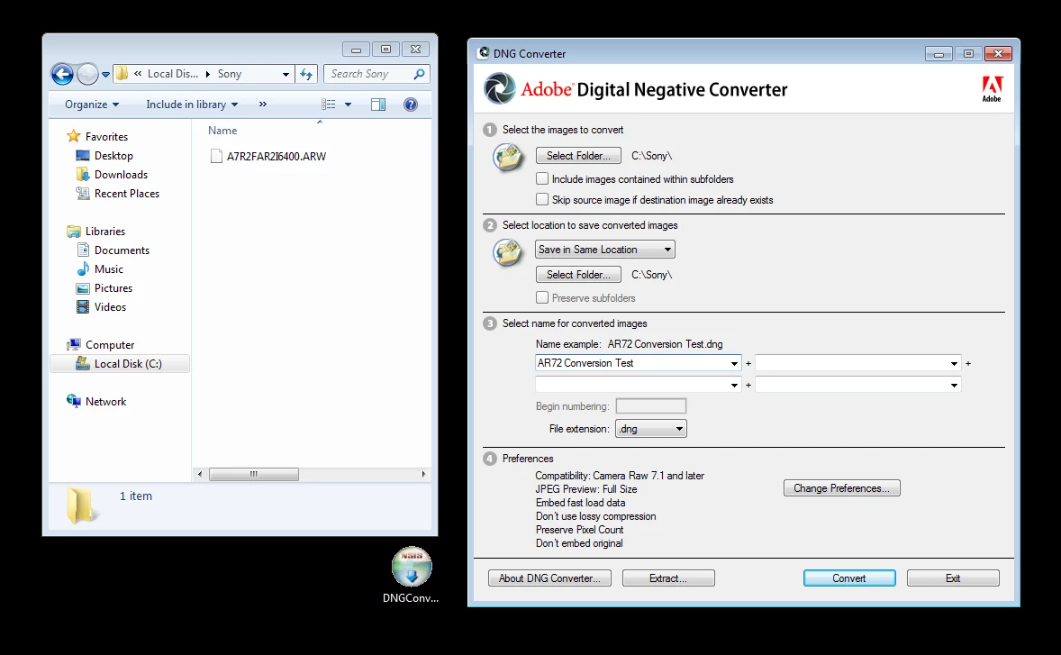
Task: Open Recent Places in navigation pane
Action: (126, 194)
